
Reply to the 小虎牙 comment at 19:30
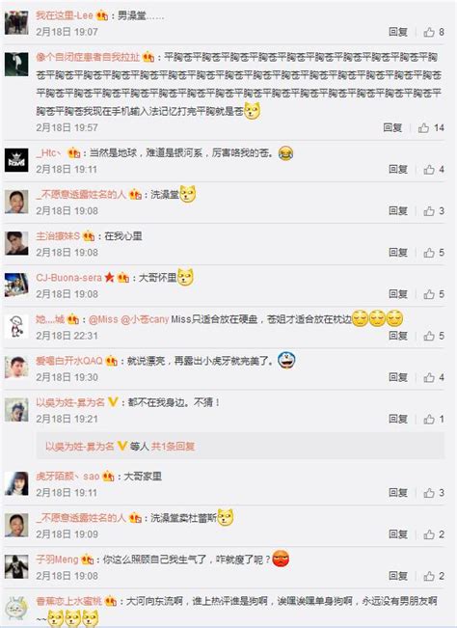pyautogui.click(x=398, y=377)
